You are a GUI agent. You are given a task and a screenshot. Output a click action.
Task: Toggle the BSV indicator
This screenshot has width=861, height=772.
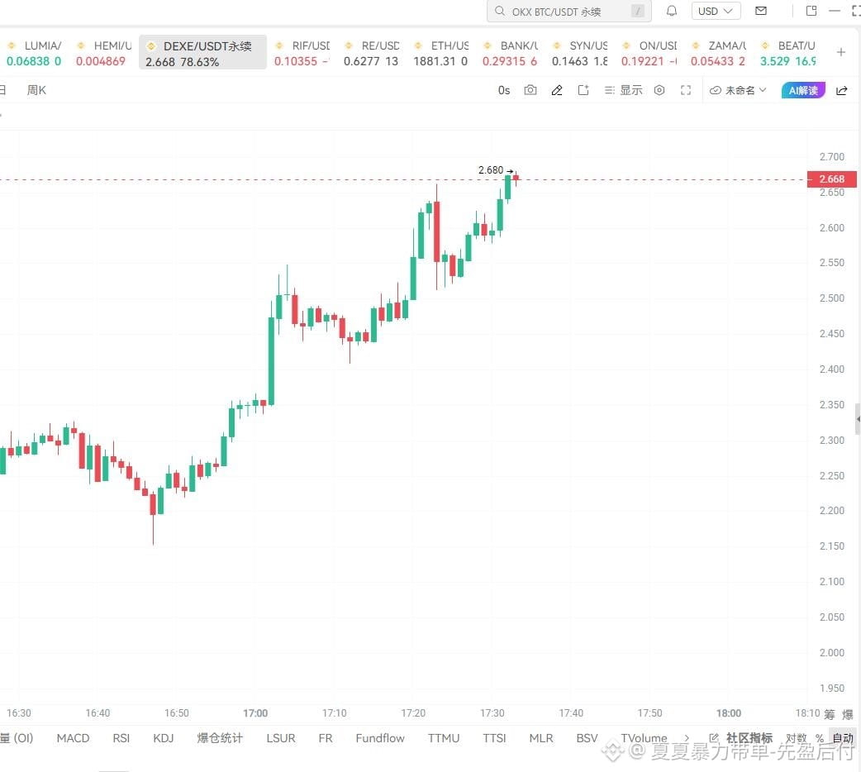[587, 738]
